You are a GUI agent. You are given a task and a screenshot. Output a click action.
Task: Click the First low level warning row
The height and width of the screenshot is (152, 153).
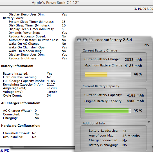click(27, 77)
